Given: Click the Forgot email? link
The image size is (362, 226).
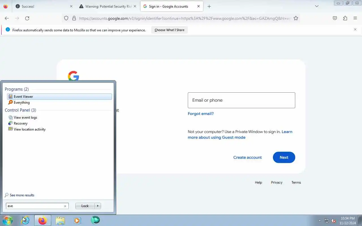Looking at the screenshot, I should [201, 114].
